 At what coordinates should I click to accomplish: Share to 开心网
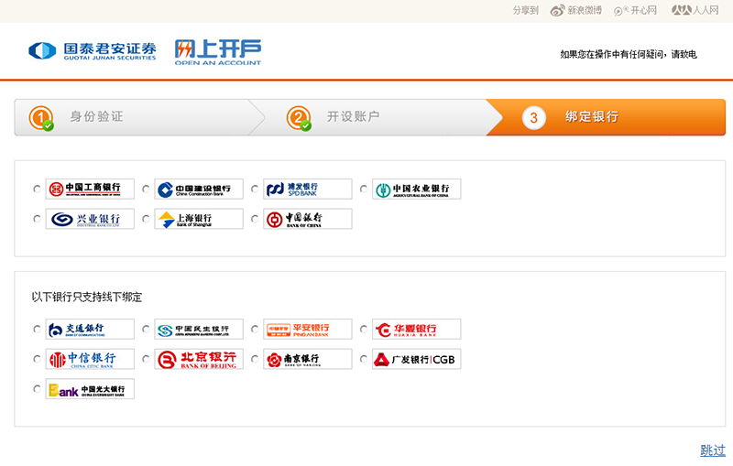[636, 11]
